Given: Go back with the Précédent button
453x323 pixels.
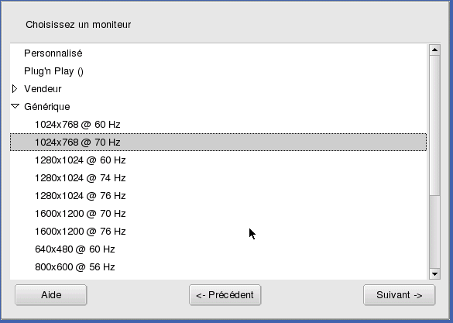Looking at the screenshot, I should (x=225, y=295).
